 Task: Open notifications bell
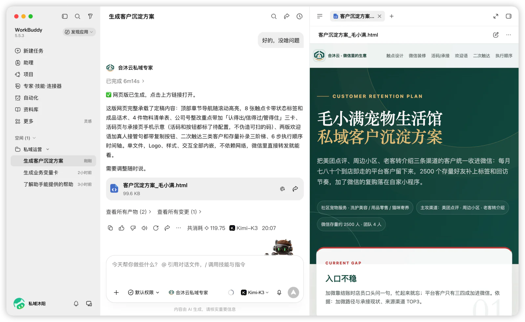[x=76, y=304]
